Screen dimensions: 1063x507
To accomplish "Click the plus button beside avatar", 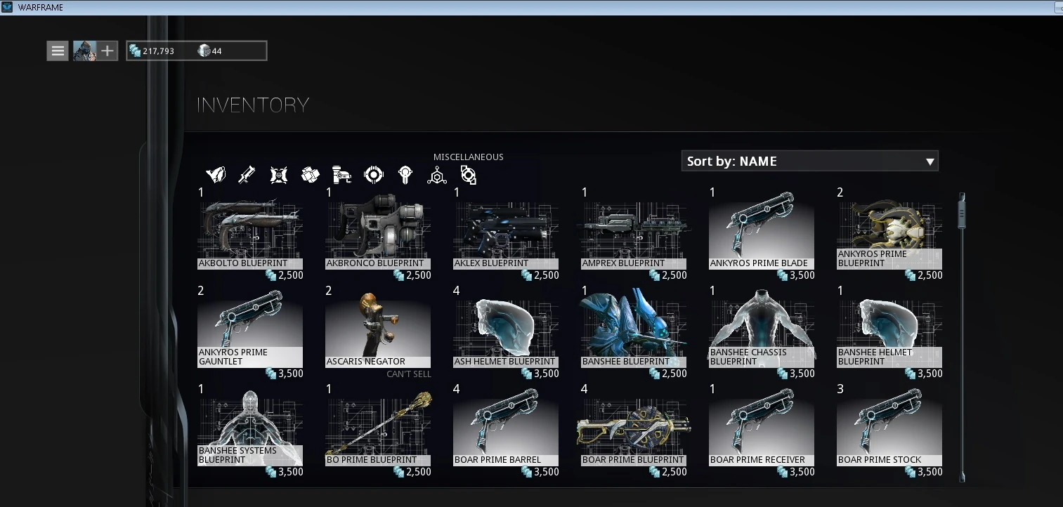I will (x=107, y=51).
